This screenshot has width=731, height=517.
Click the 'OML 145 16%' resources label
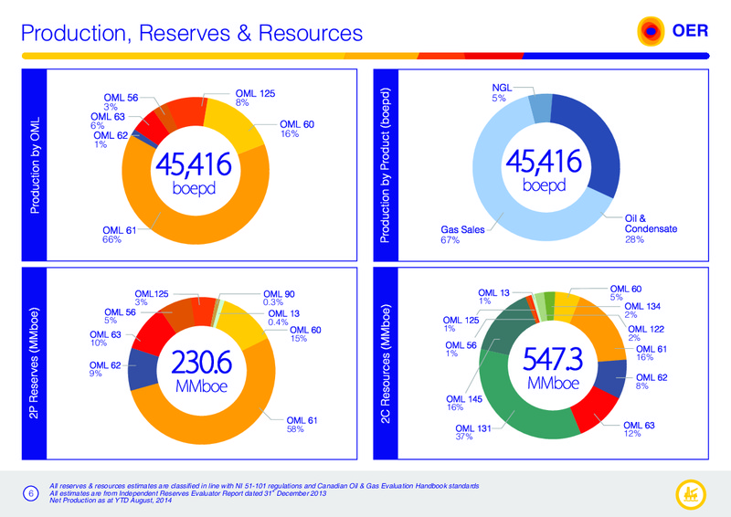pyautogui.click(x=464, y=403)
